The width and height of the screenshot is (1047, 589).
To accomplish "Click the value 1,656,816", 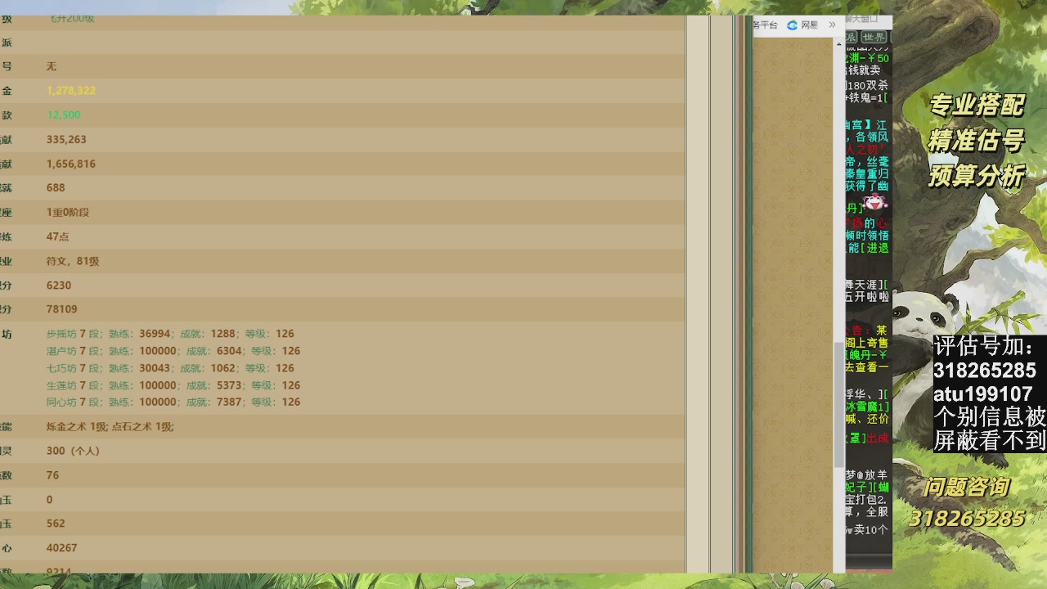I will (71, 164).
